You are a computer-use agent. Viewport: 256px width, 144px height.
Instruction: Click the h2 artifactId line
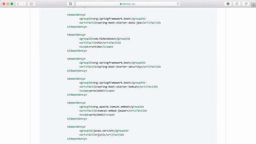100,43
